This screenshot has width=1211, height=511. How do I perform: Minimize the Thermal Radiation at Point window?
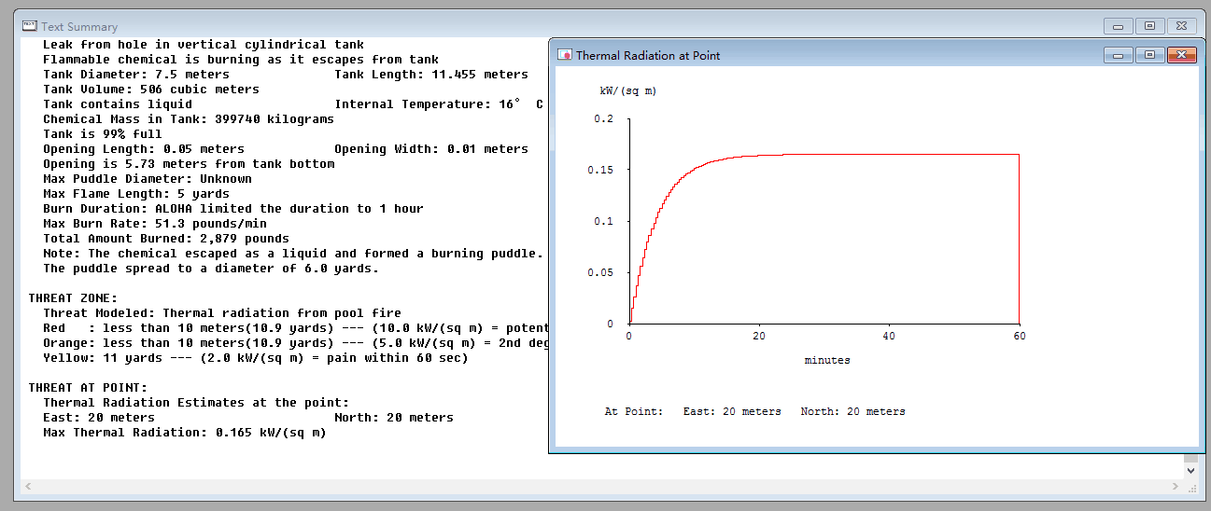tap(1119, 55)
